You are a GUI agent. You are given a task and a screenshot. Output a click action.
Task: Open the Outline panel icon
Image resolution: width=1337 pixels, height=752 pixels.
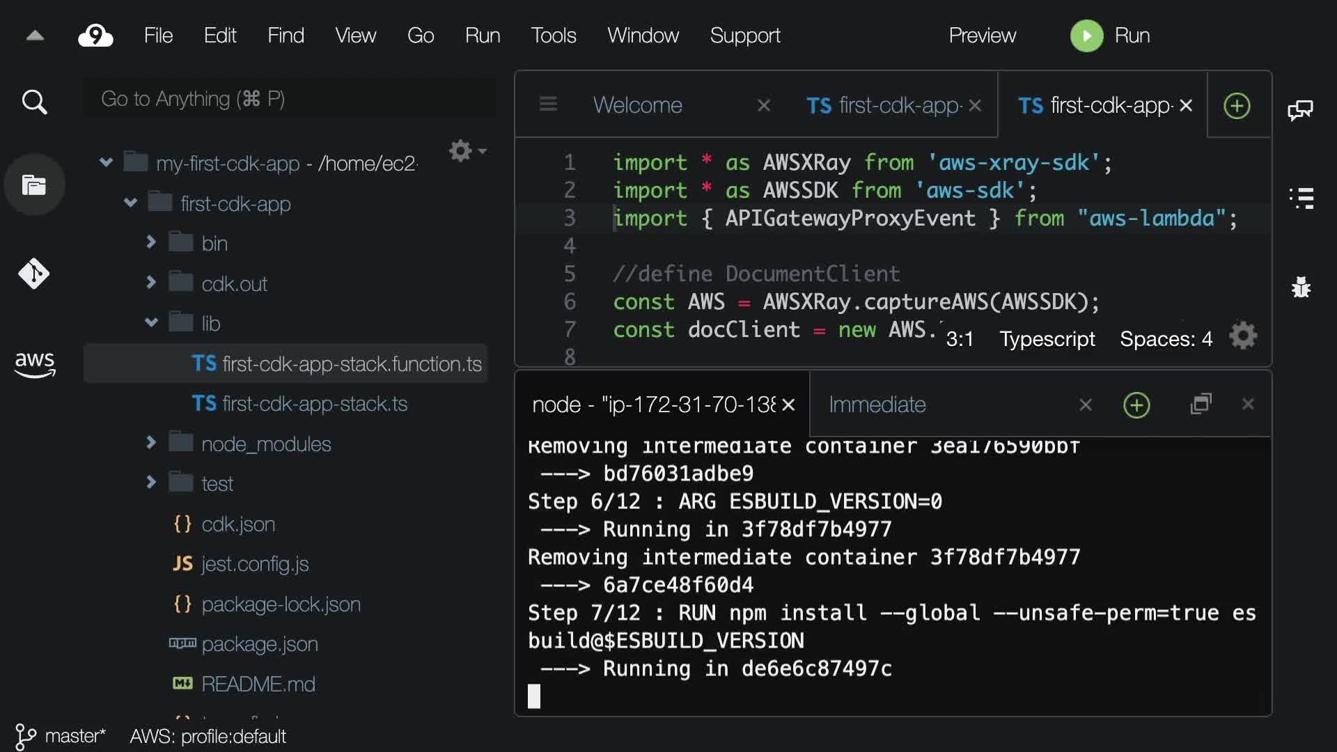point(1301,198)
